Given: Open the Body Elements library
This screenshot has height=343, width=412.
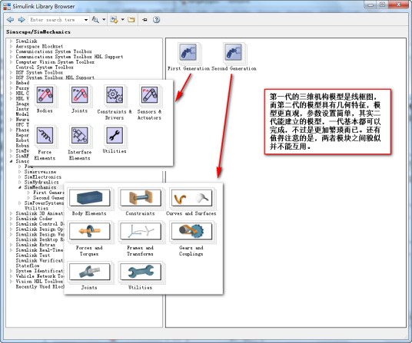Looking at the screenshot, I should point(89,197).
